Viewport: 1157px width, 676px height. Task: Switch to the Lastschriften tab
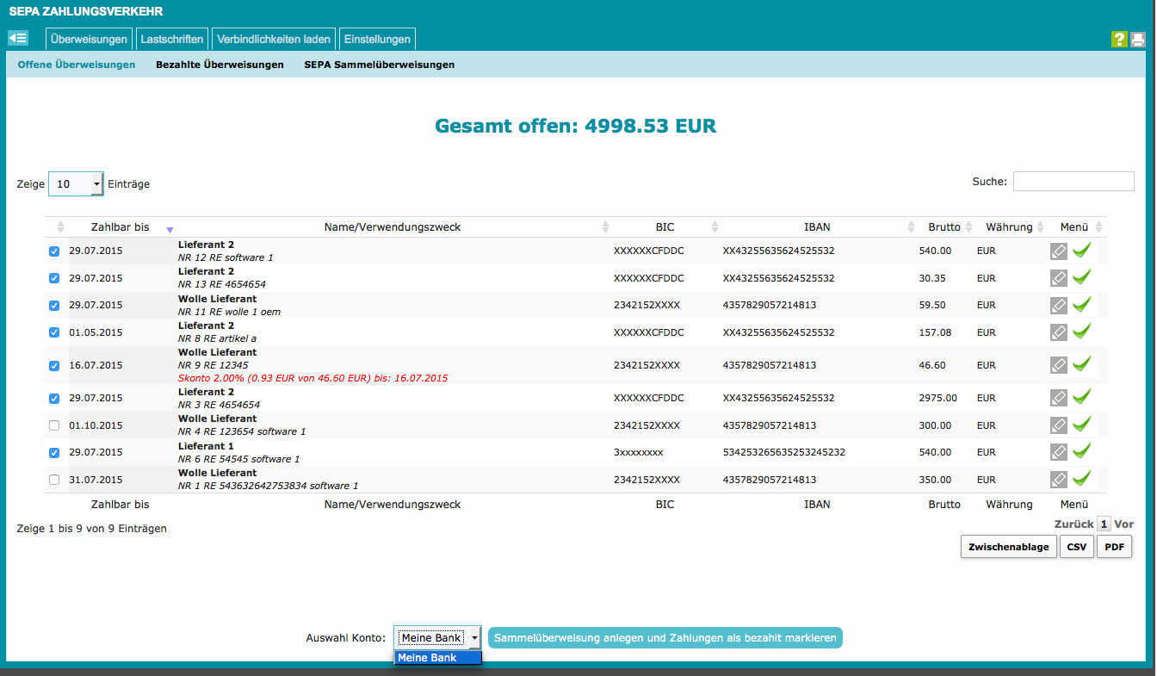[172, 39]
